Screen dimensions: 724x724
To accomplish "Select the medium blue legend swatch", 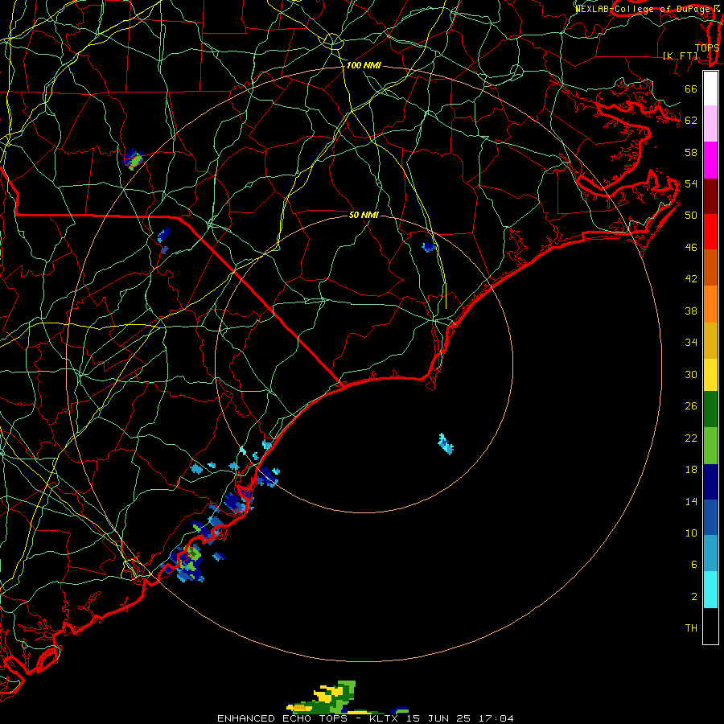I will pos(710,517).
